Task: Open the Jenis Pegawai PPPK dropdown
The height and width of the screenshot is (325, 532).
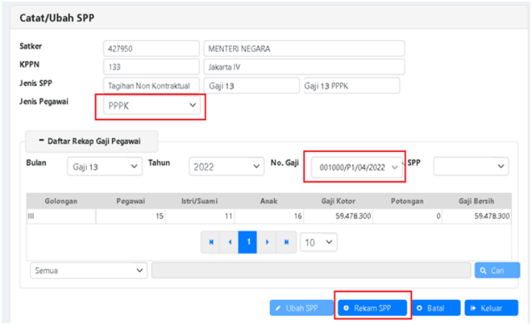Action: click(151, 106)
